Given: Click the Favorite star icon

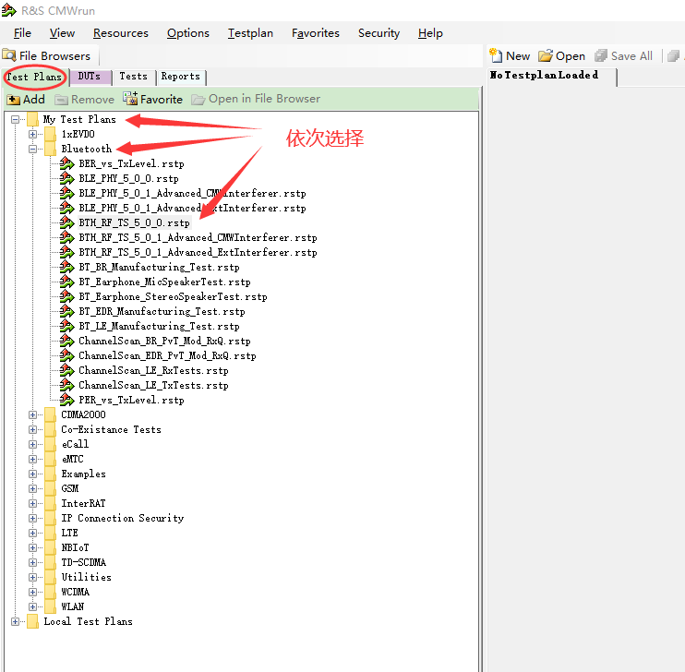Looking at the screenshot, I should click(x=130, y=99).
